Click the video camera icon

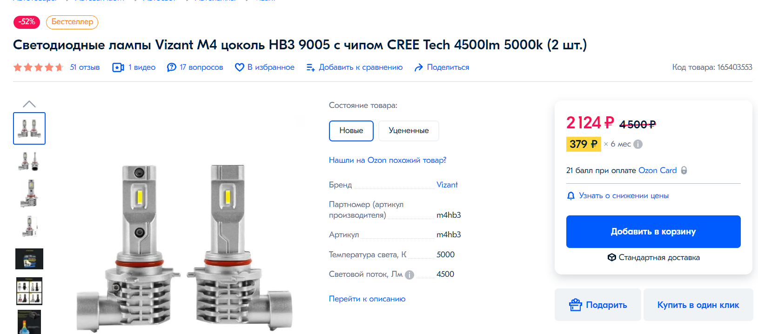point(118,67)
